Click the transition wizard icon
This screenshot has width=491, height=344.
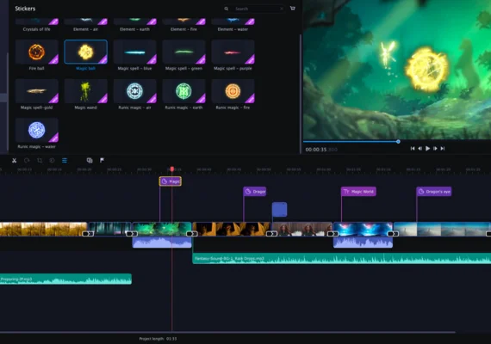pos(90,161)
